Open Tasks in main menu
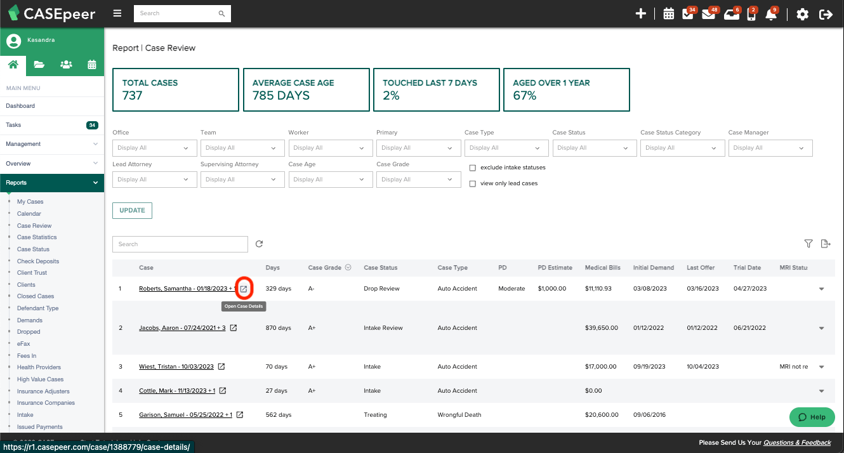 point(52,125)
